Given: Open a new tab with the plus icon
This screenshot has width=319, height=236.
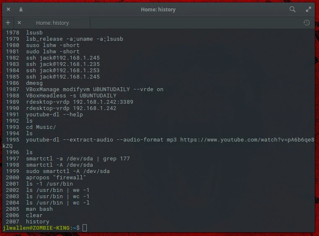Looking at the screenshot, I should [x=8, y=23].
